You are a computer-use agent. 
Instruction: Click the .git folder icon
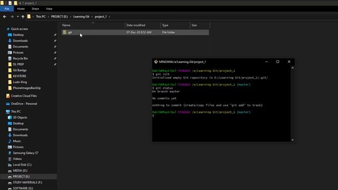click(x=64, y=32)
